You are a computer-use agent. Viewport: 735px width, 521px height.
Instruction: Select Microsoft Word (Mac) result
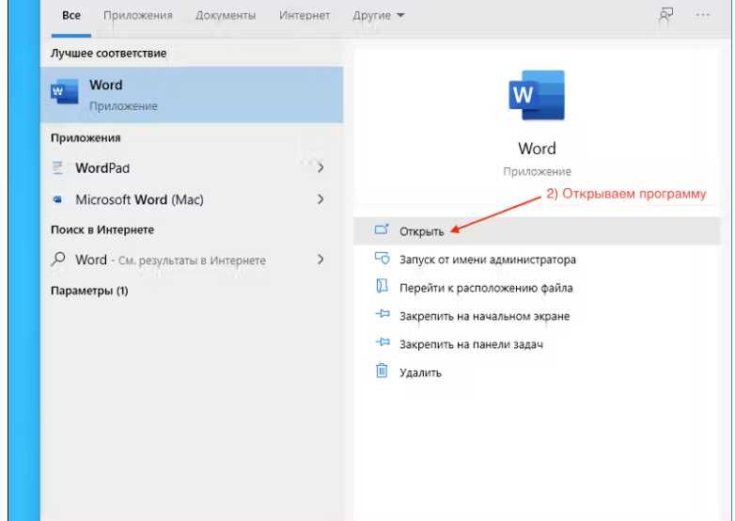click(x=192, y=199)
